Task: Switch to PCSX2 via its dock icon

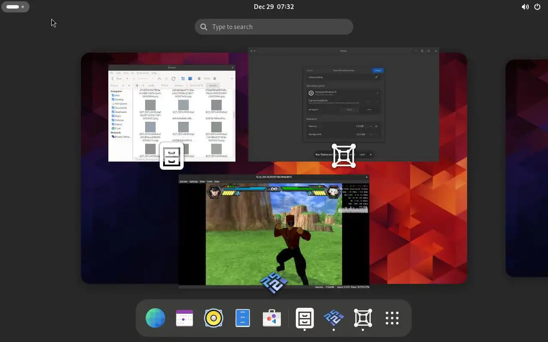Action: coord(334,318)
